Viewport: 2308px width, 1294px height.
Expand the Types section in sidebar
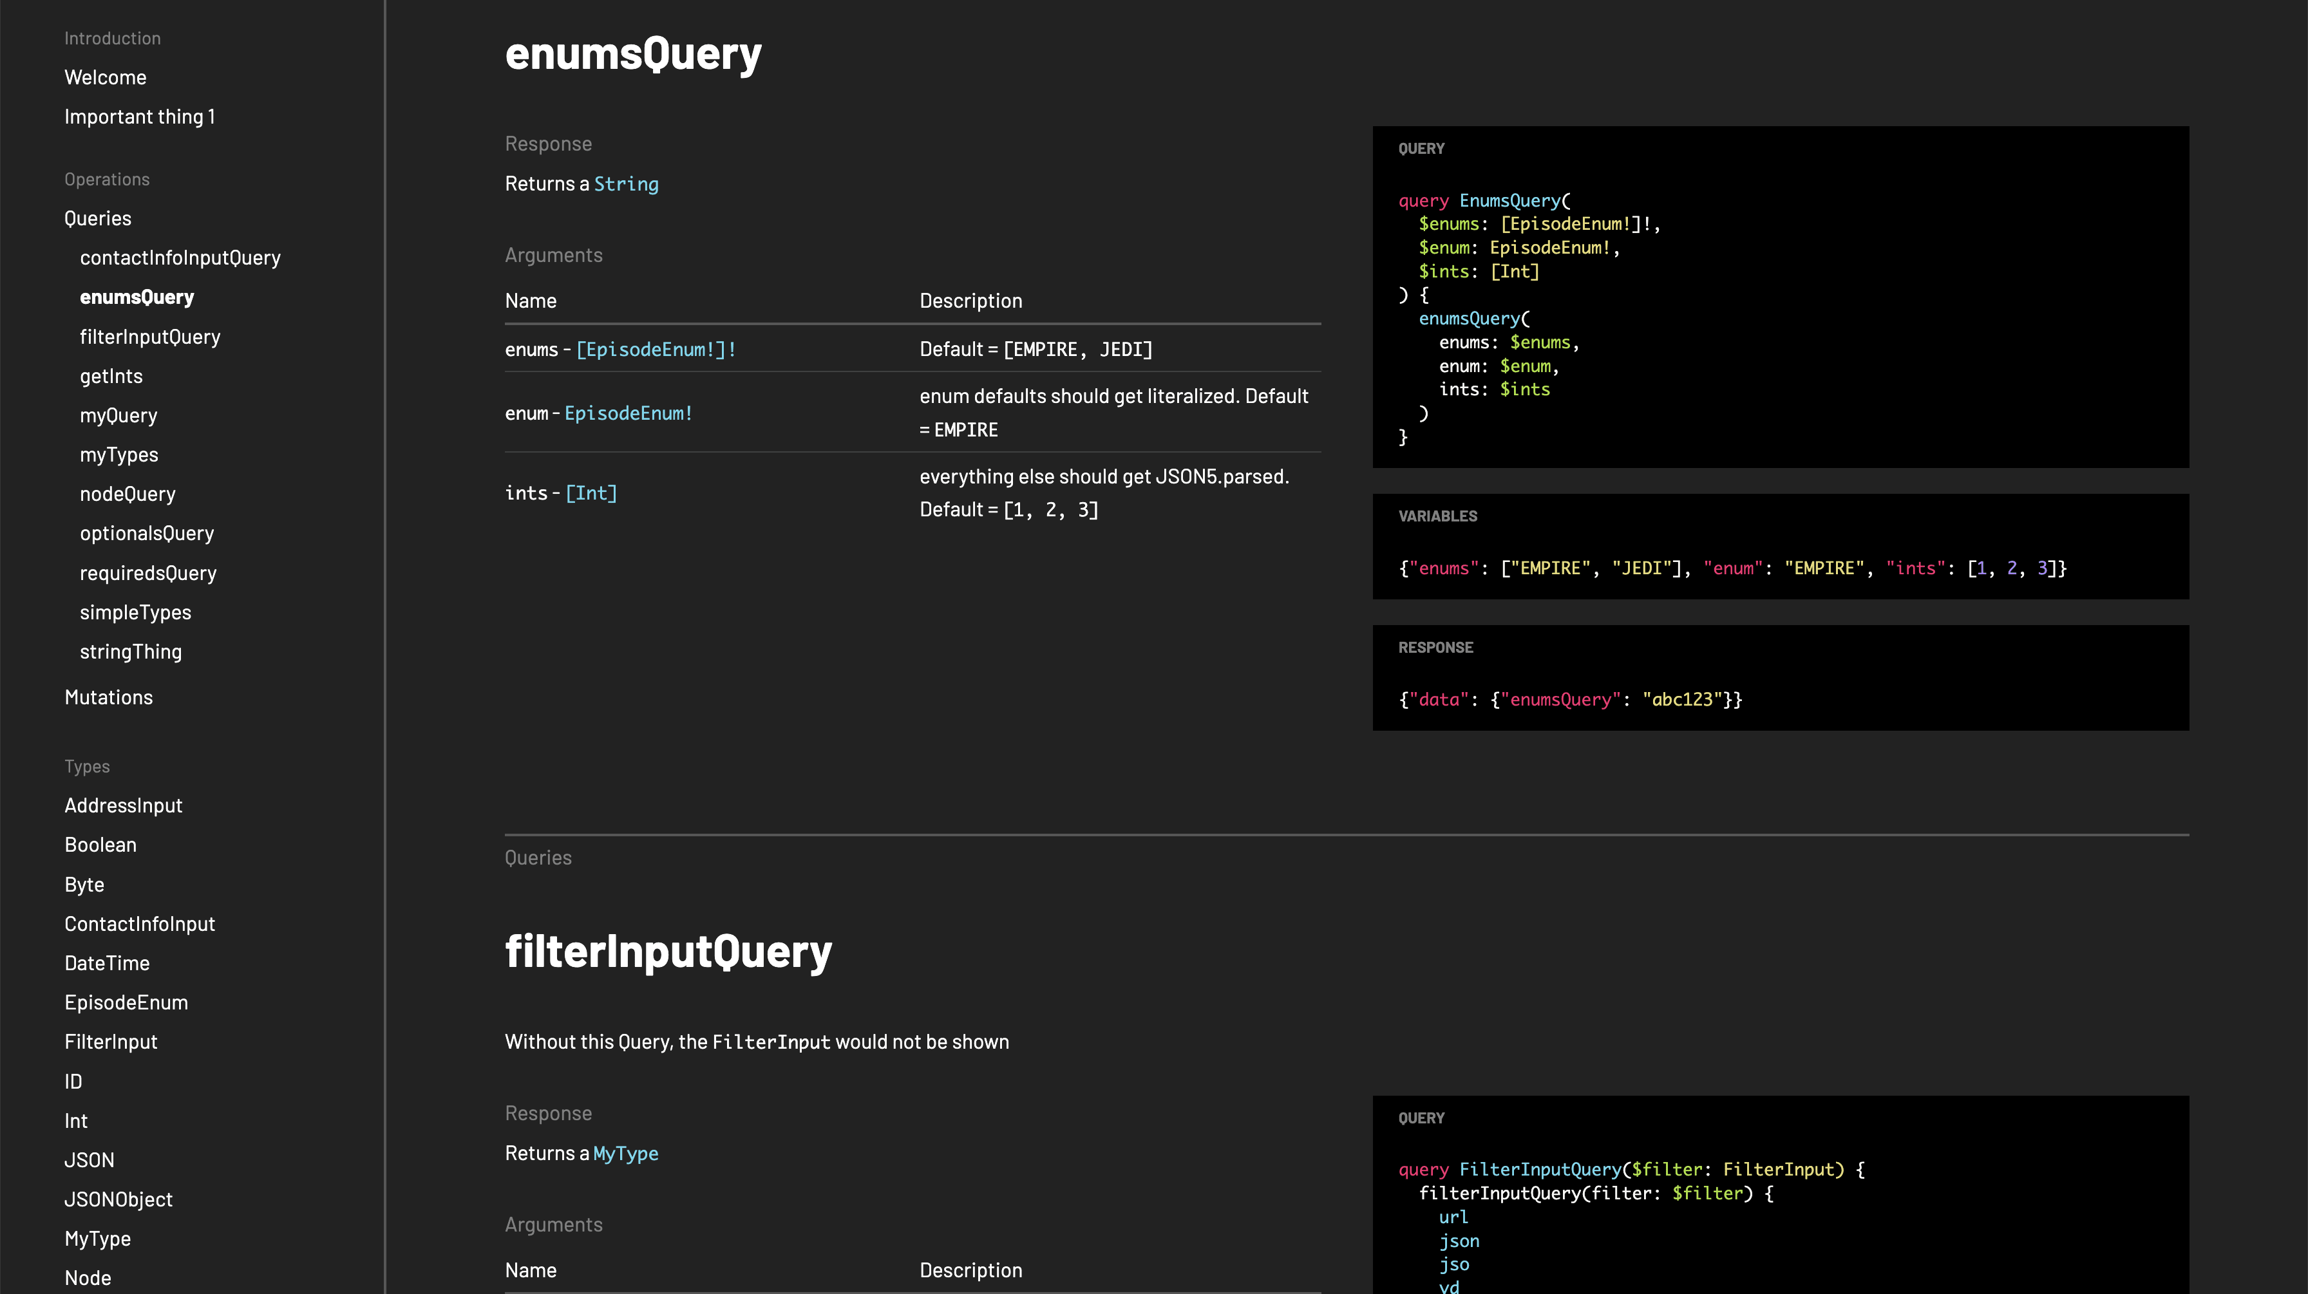point(86,765)
